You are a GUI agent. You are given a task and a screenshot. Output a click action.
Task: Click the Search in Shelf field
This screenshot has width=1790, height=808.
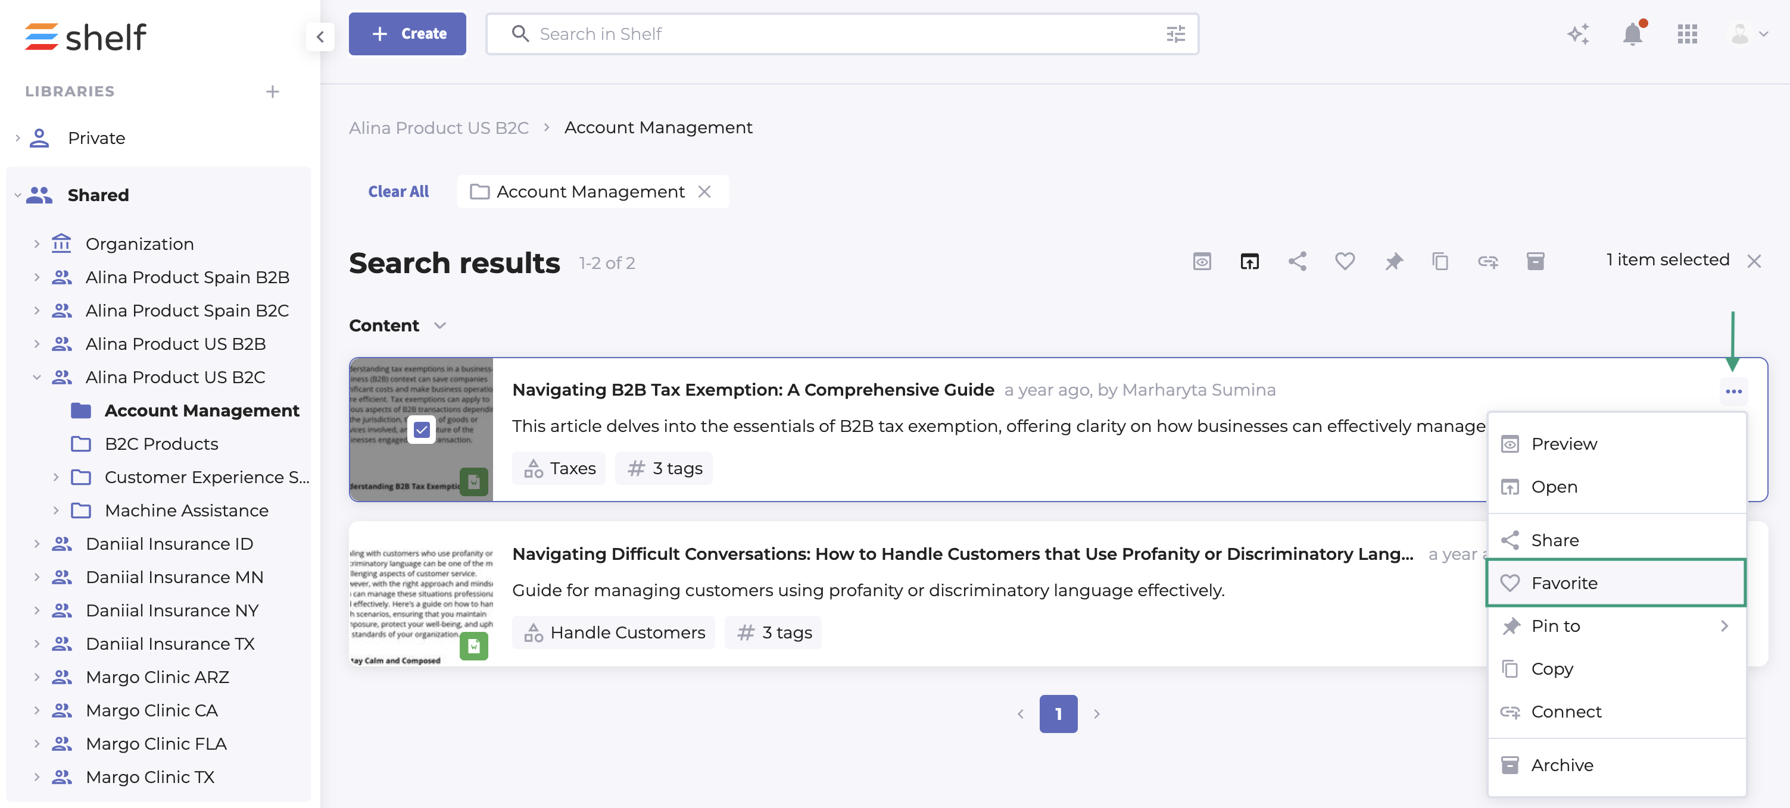click(x=834, y=34)
